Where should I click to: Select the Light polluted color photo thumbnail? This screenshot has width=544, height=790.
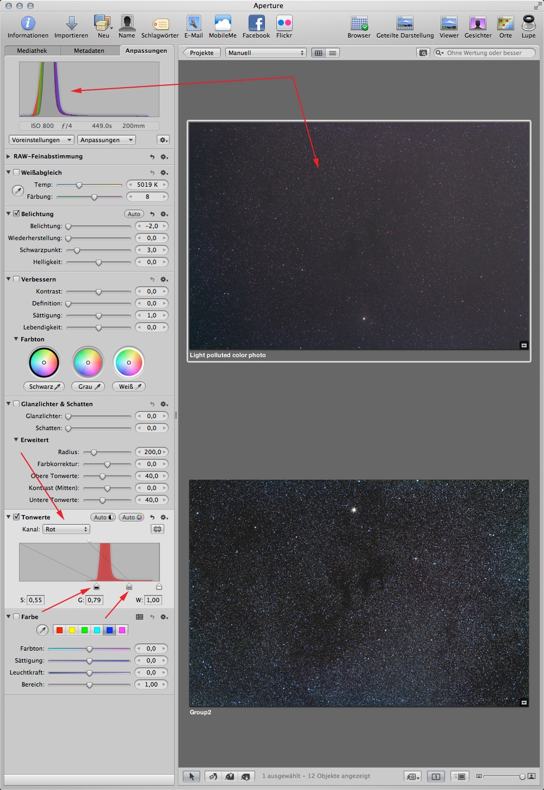click(x=359, y=235)
